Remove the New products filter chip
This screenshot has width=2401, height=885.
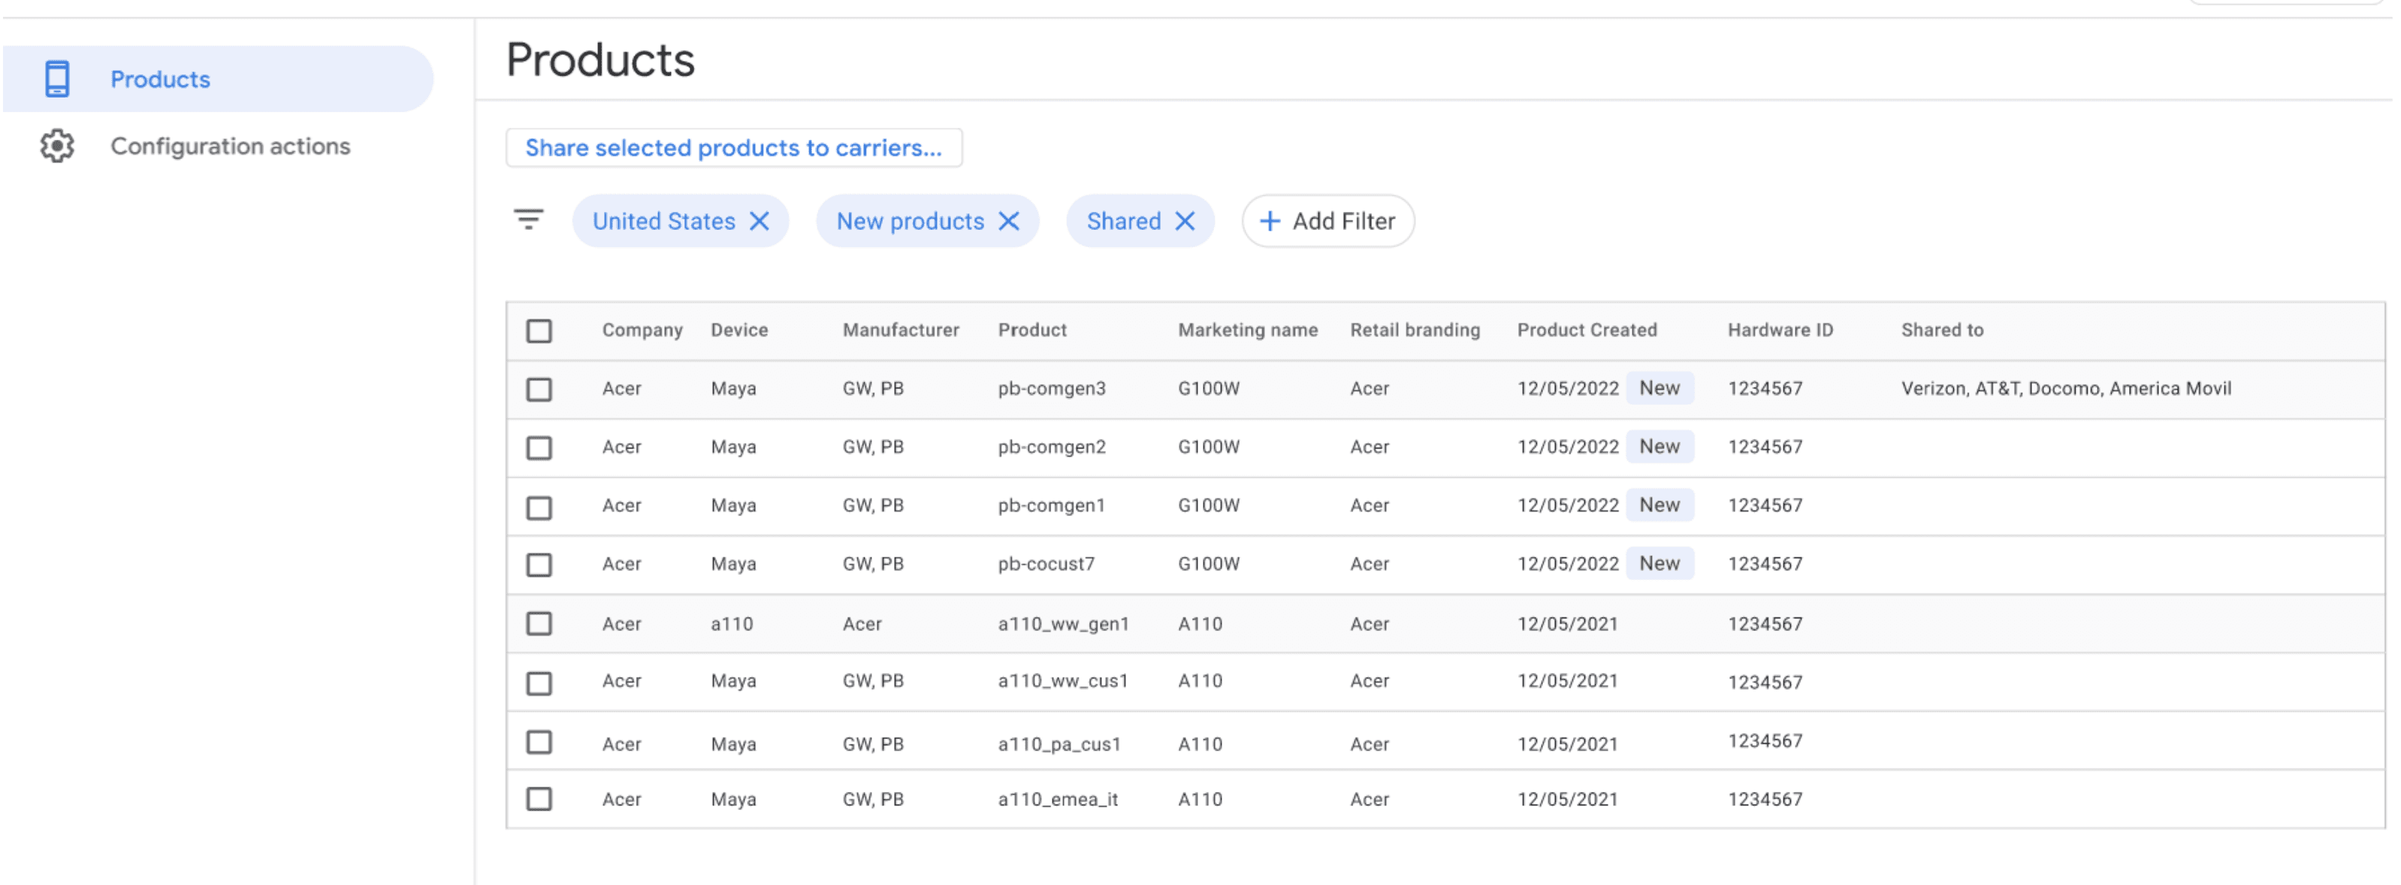pos(1008,221)
